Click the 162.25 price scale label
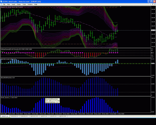This screenshot has width=156, height=125. pyautogui.click(x=153, y=34)
